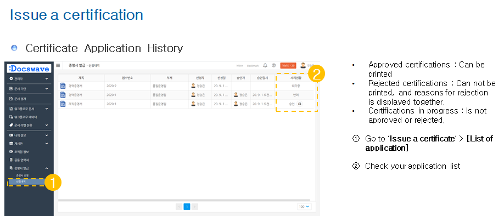Image resolution: width=504 pixels, height=216 pixels.
Task: Click document icon of 경력증명서 2020-2 row
Action: pos(63,86)
